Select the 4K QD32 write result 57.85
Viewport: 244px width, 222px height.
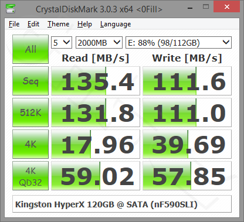coord(187,176)
